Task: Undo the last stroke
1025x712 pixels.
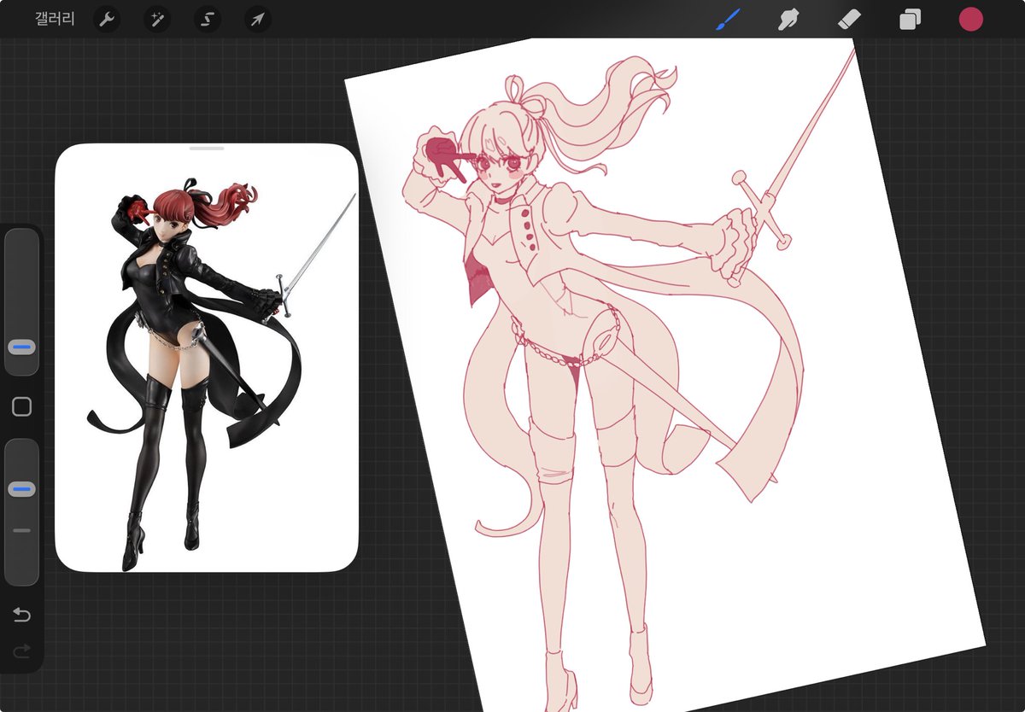Action: click(x=22, y=615)
